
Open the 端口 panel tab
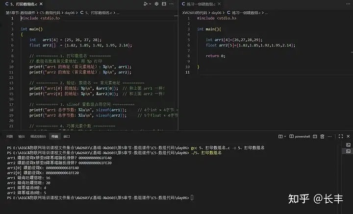[67, 137]
